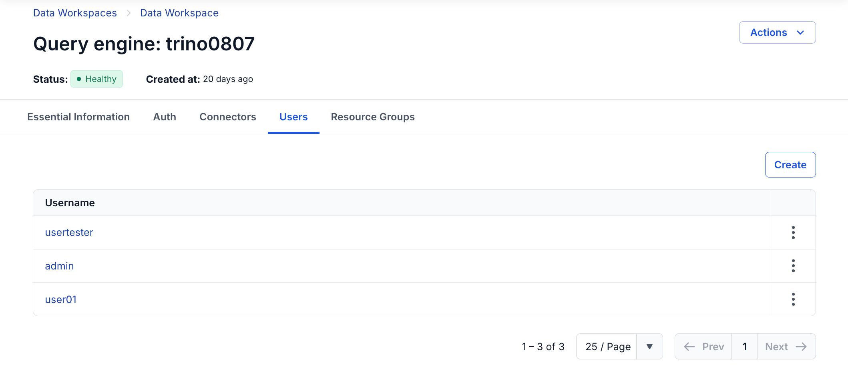Open the kebab menu for admin
The width and height of the screenshot is (848, 371).
[x=793, y=266]
